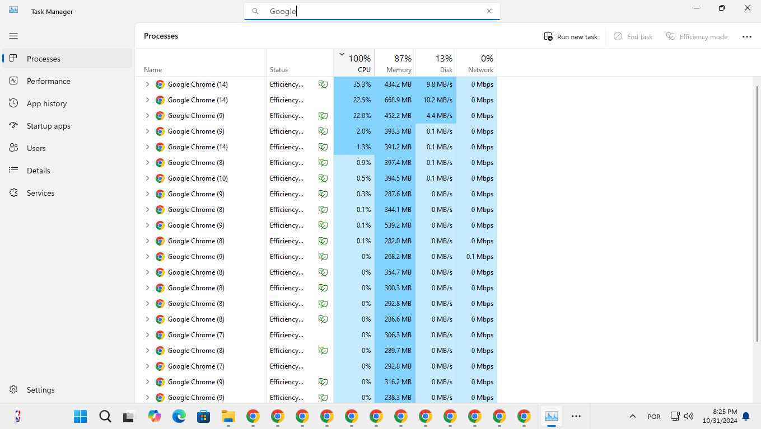
Task: Select the Google Chrome (10) process name
Action: tap(198, 178)
